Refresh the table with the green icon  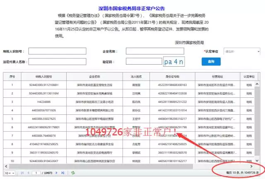pos(73,173)
